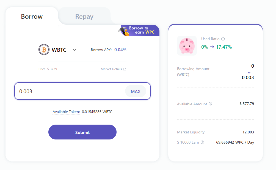Screen dimensions: 276x170
Task: Click the Borrow APY 0.04% value
Action: coord(120,50)
